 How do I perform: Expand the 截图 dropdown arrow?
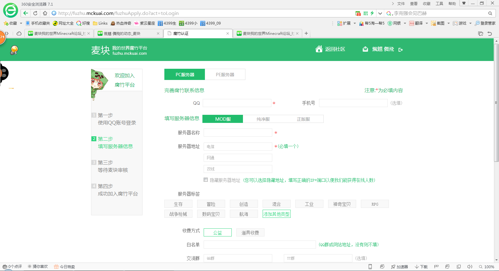[448, 23]
